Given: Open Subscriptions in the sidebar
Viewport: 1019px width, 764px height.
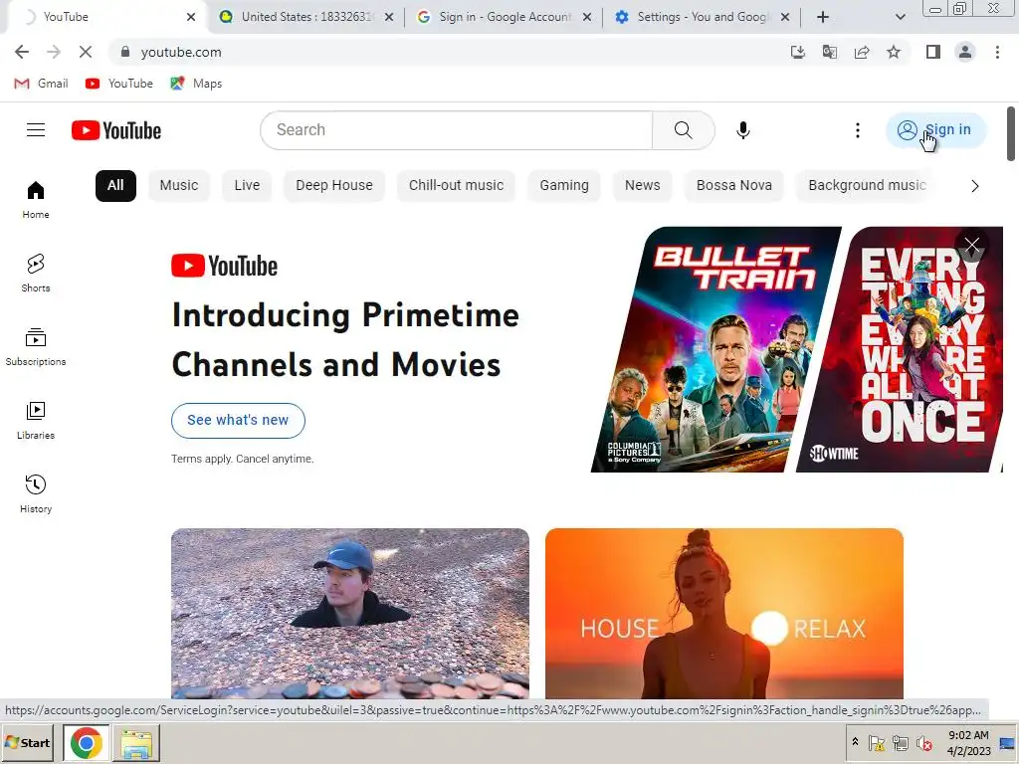Looking at the screenshot, I should click(36, 347).
